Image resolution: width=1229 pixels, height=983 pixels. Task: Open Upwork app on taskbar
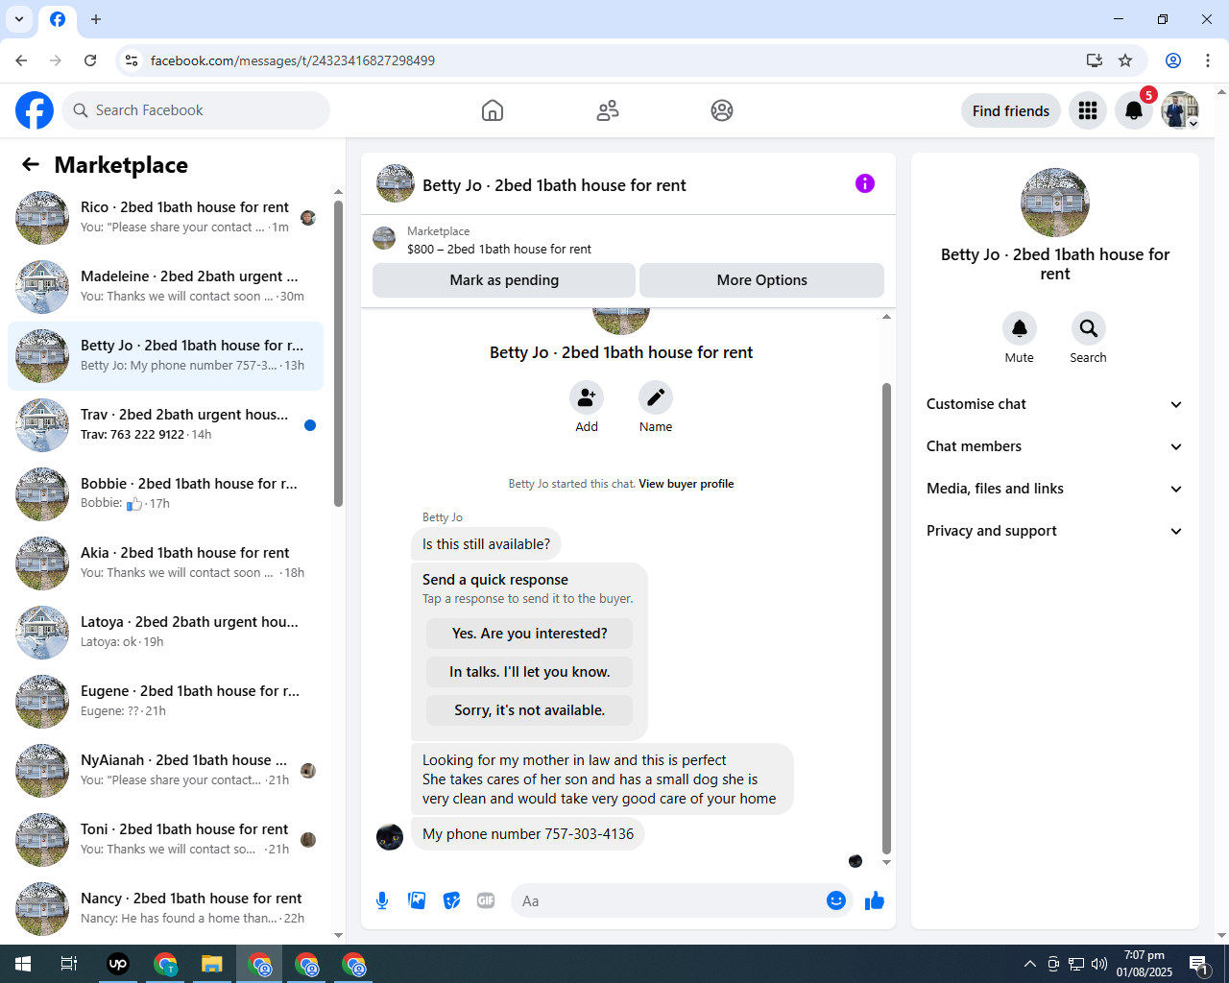(x=118, y=964)
